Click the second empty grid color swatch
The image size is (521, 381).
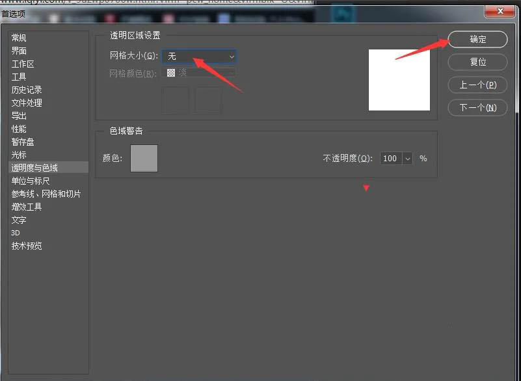pyautogui.click(x=208, y=100)
